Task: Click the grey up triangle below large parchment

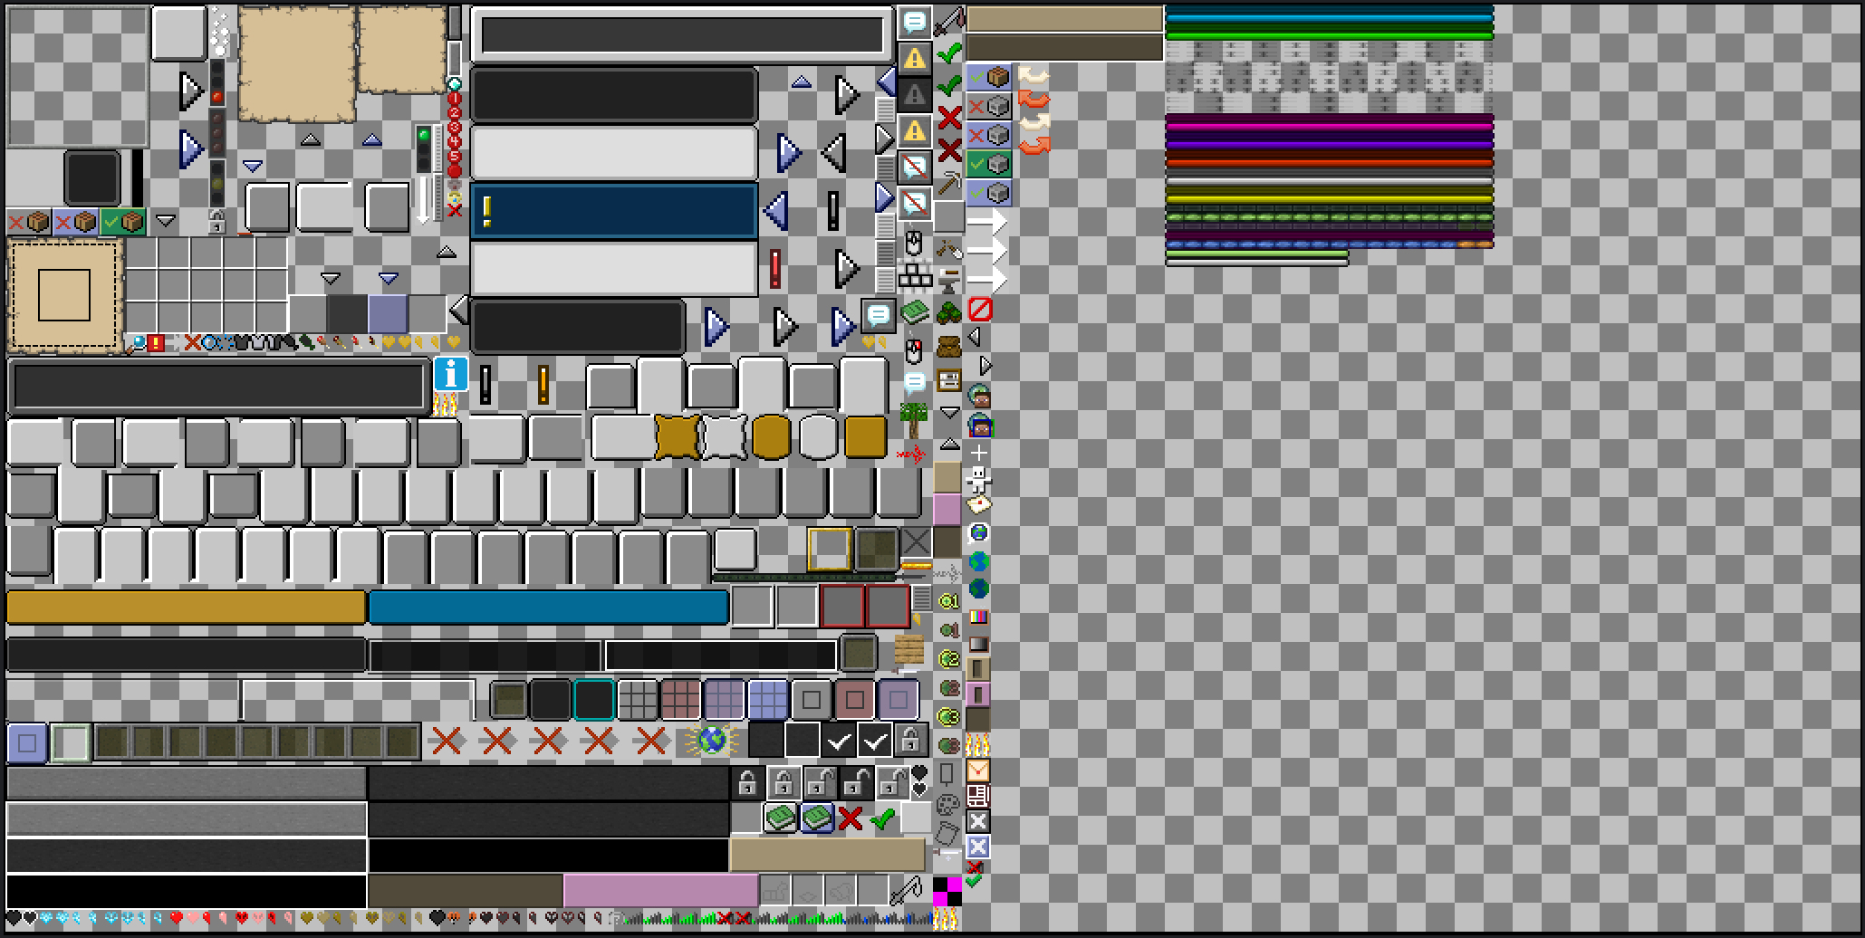Action: [x=311, y=139]
